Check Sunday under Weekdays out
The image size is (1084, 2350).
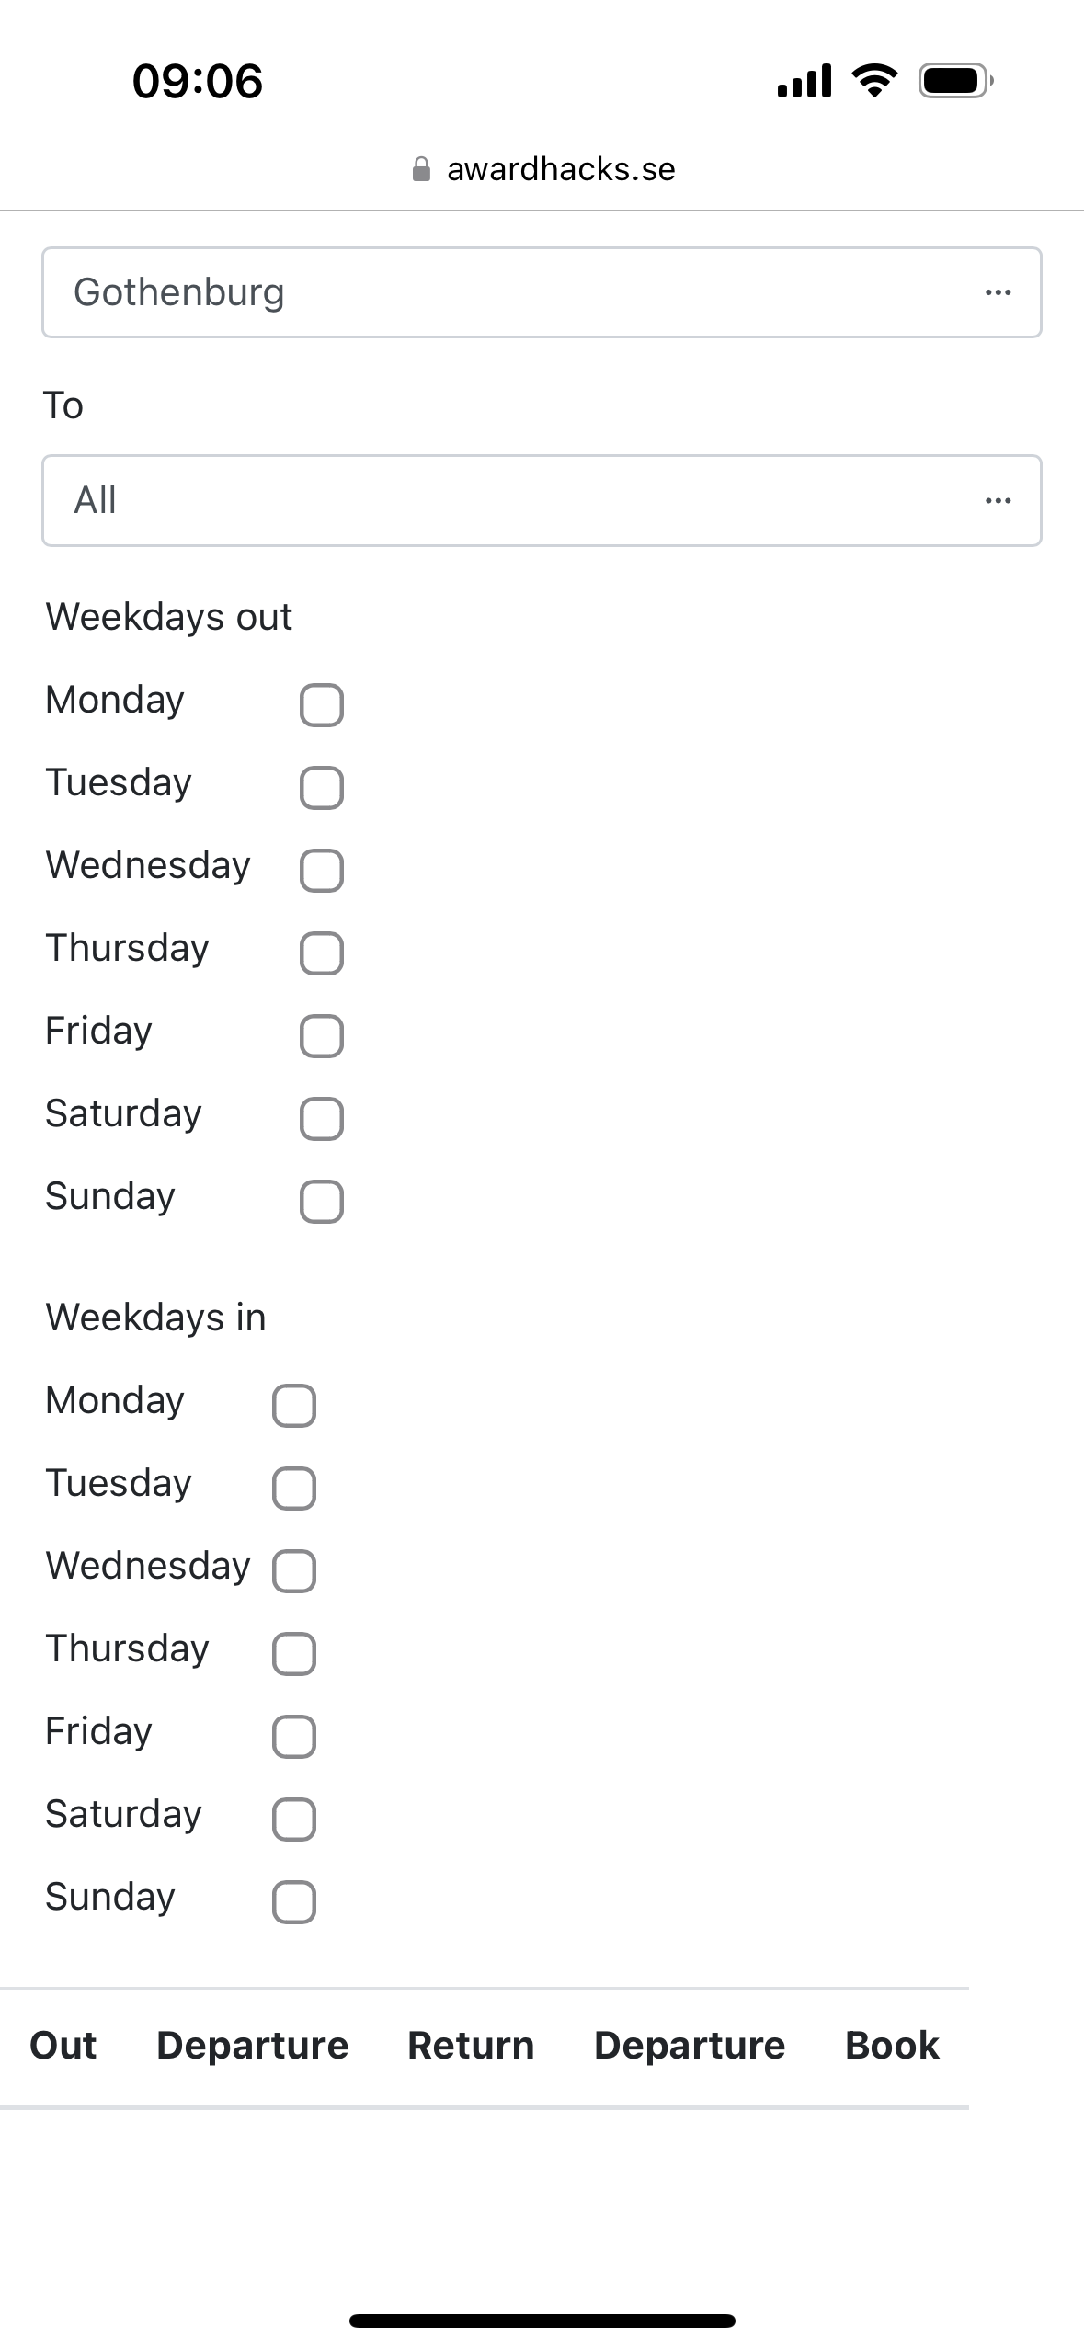[x=322, y=1202]
